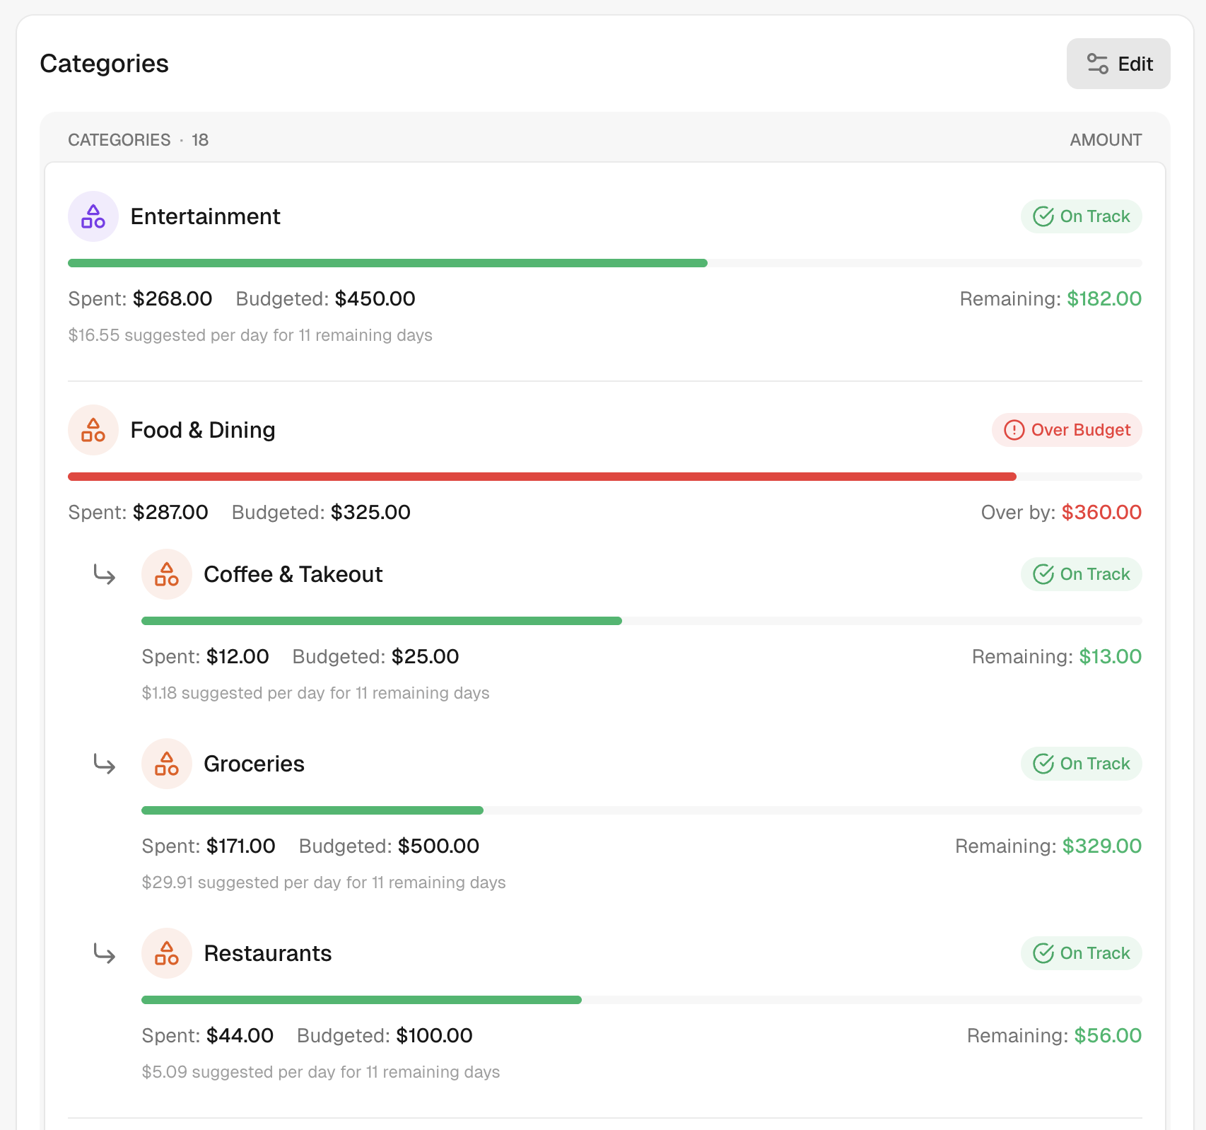Click the subcategory arrow beside Coffee & Takeout

105,574
